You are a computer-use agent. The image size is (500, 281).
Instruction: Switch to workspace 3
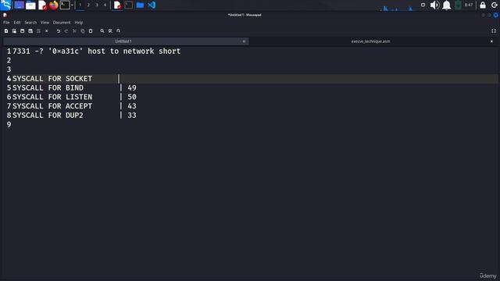pos(97,5)
